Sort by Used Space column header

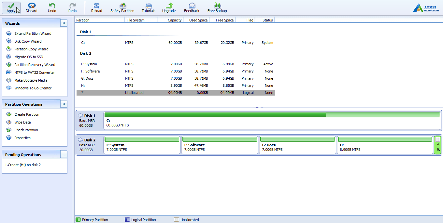pos(196,20)
